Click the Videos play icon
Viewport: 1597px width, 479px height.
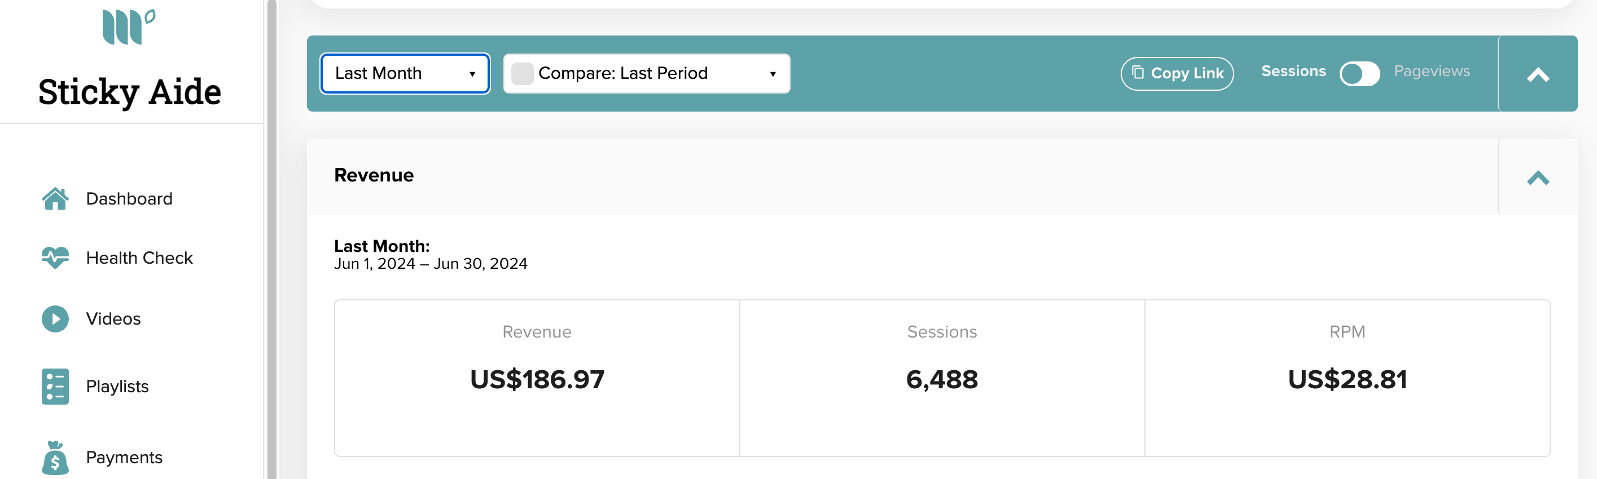[x=55, y=319]
